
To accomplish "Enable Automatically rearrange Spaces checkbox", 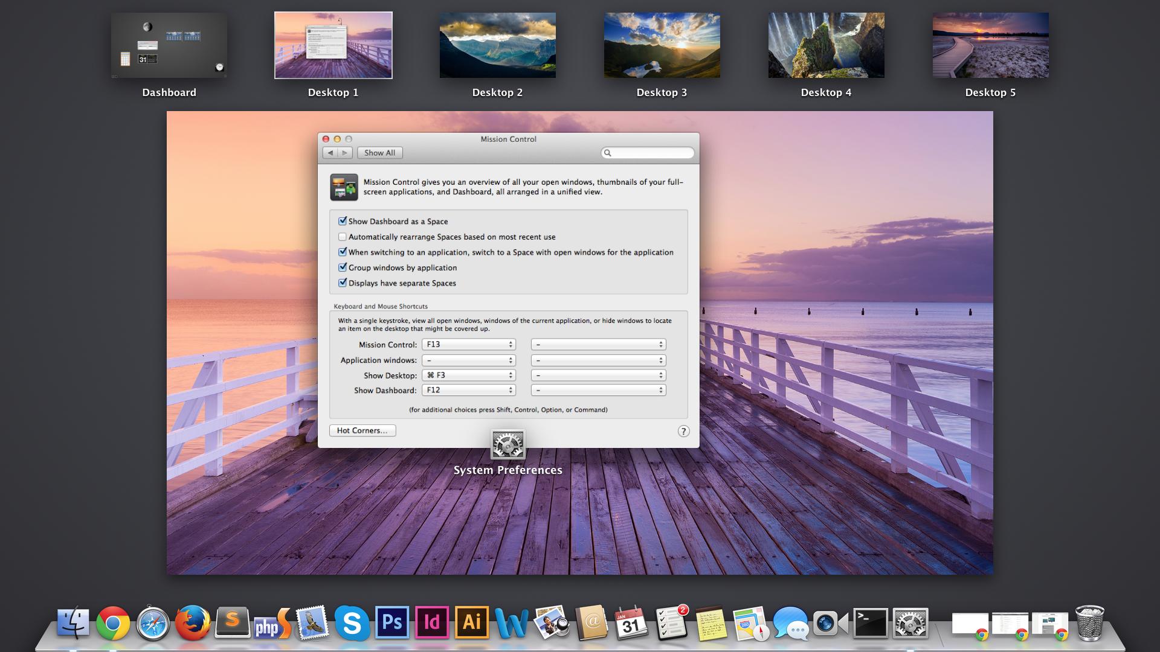I will point(343,237).
